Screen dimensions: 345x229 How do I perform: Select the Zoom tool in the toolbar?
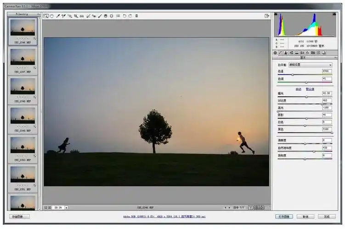(46, 16)
